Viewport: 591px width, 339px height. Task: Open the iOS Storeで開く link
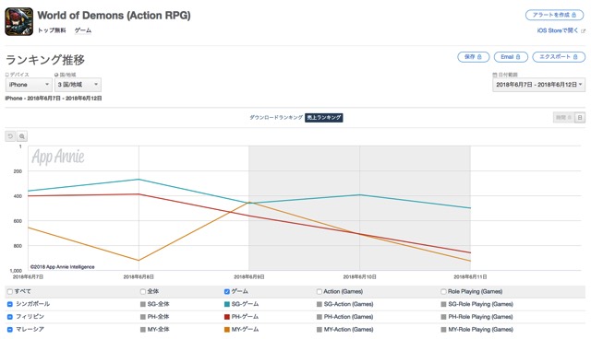561,30
